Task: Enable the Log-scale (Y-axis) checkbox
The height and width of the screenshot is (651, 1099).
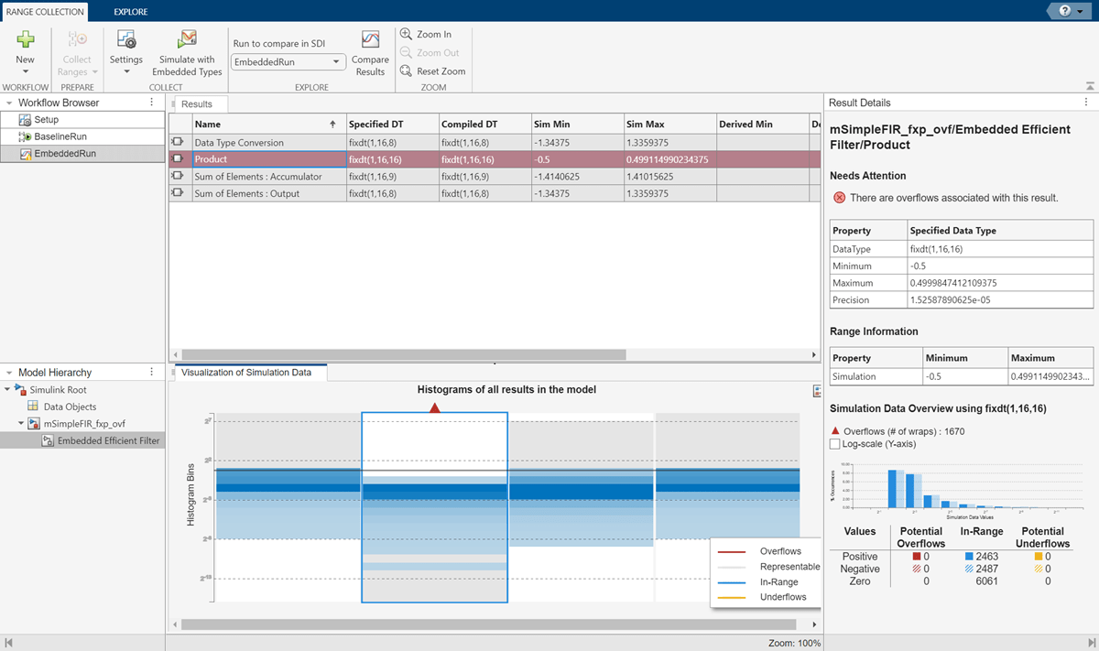Action: 834,444
